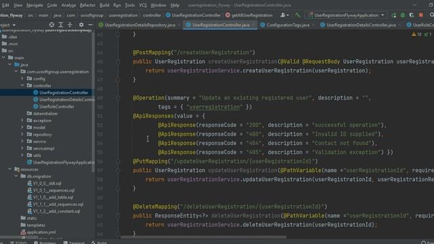Switch to UserRegistrationDetailsRepository.java tab

pos(137,25)
